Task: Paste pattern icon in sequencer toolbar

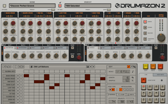Action: point(7,67)
